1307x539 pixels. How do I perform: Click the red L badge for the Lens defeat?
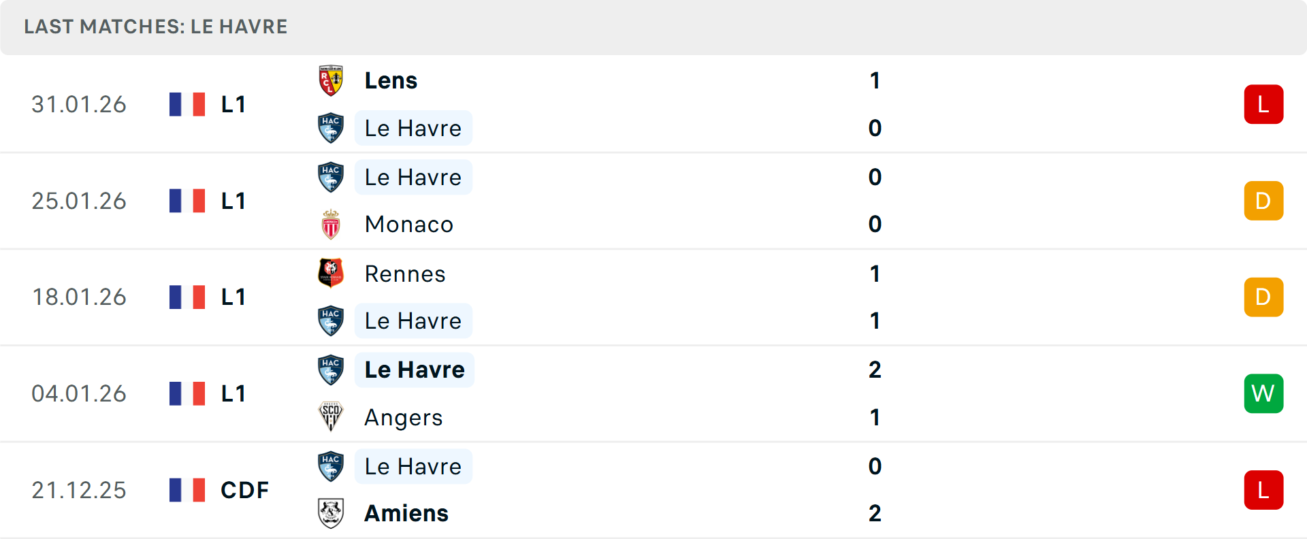click(1264, 103)
